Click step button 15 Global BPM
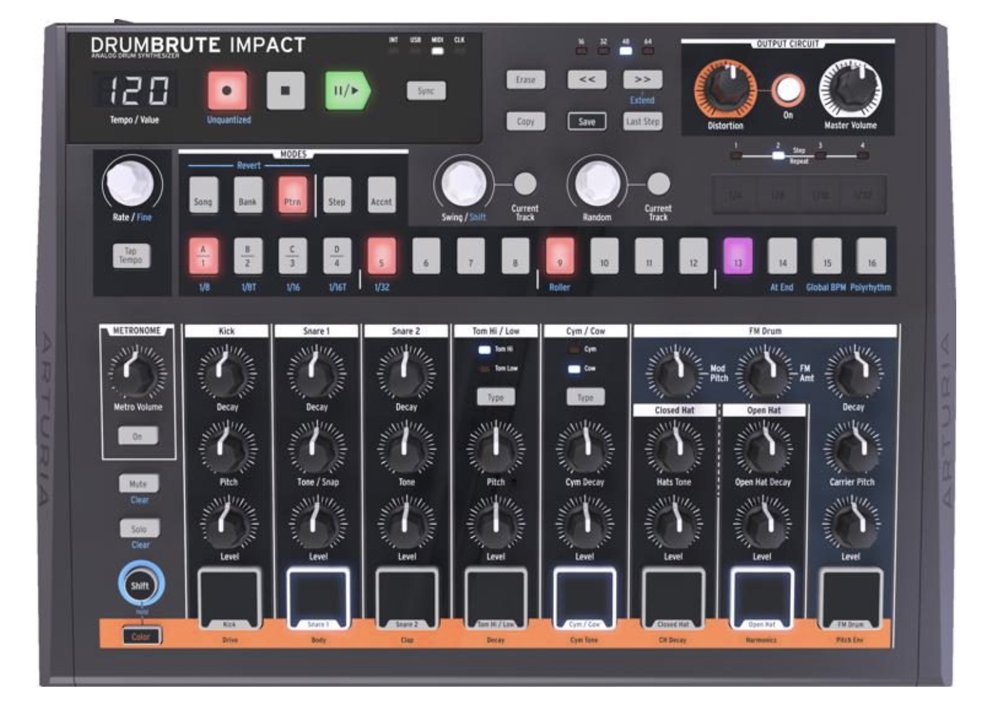The width and height of the screenshot is (981, 707). click(x=827, y=256)
